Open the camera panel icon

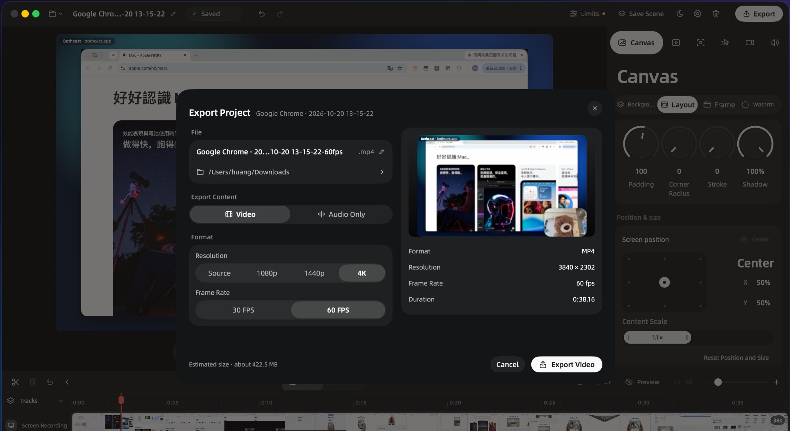coord(750,42)
